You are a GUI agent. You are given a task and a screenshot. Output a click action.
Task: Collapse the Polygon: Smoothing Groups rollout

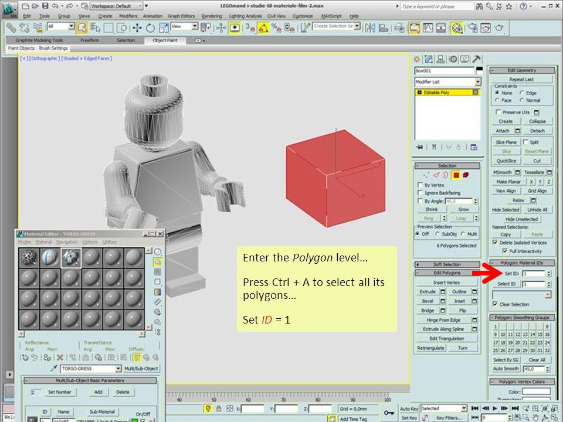[x=522, y=318]
